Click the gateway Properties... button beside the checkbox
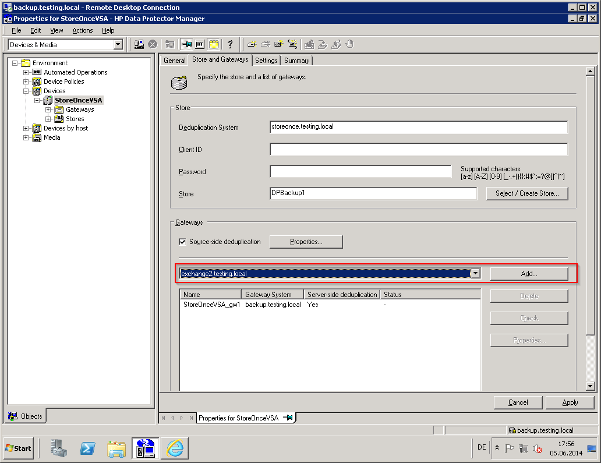 306,242
